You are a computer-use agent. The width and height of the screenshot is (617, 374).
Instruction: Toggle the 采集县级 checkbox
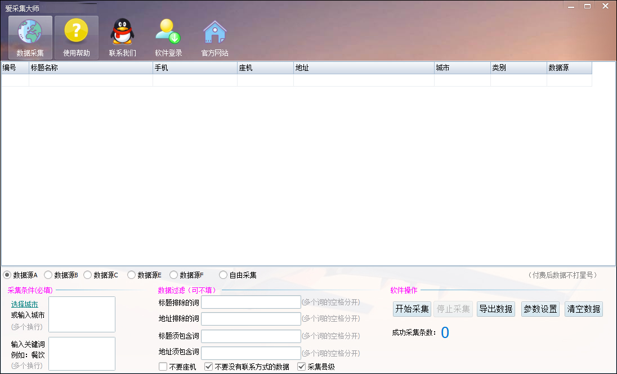pyautogui.click(x=301, y=366)
